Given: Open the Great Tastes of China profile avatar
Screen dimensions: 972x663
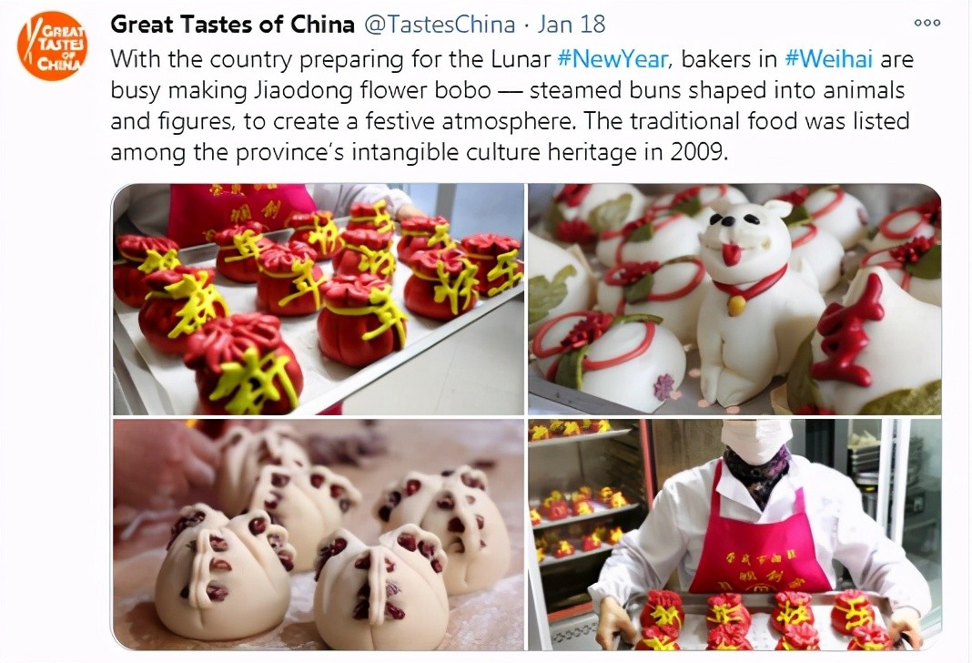Looking at the screenshot, I should (x=53, y=46).
